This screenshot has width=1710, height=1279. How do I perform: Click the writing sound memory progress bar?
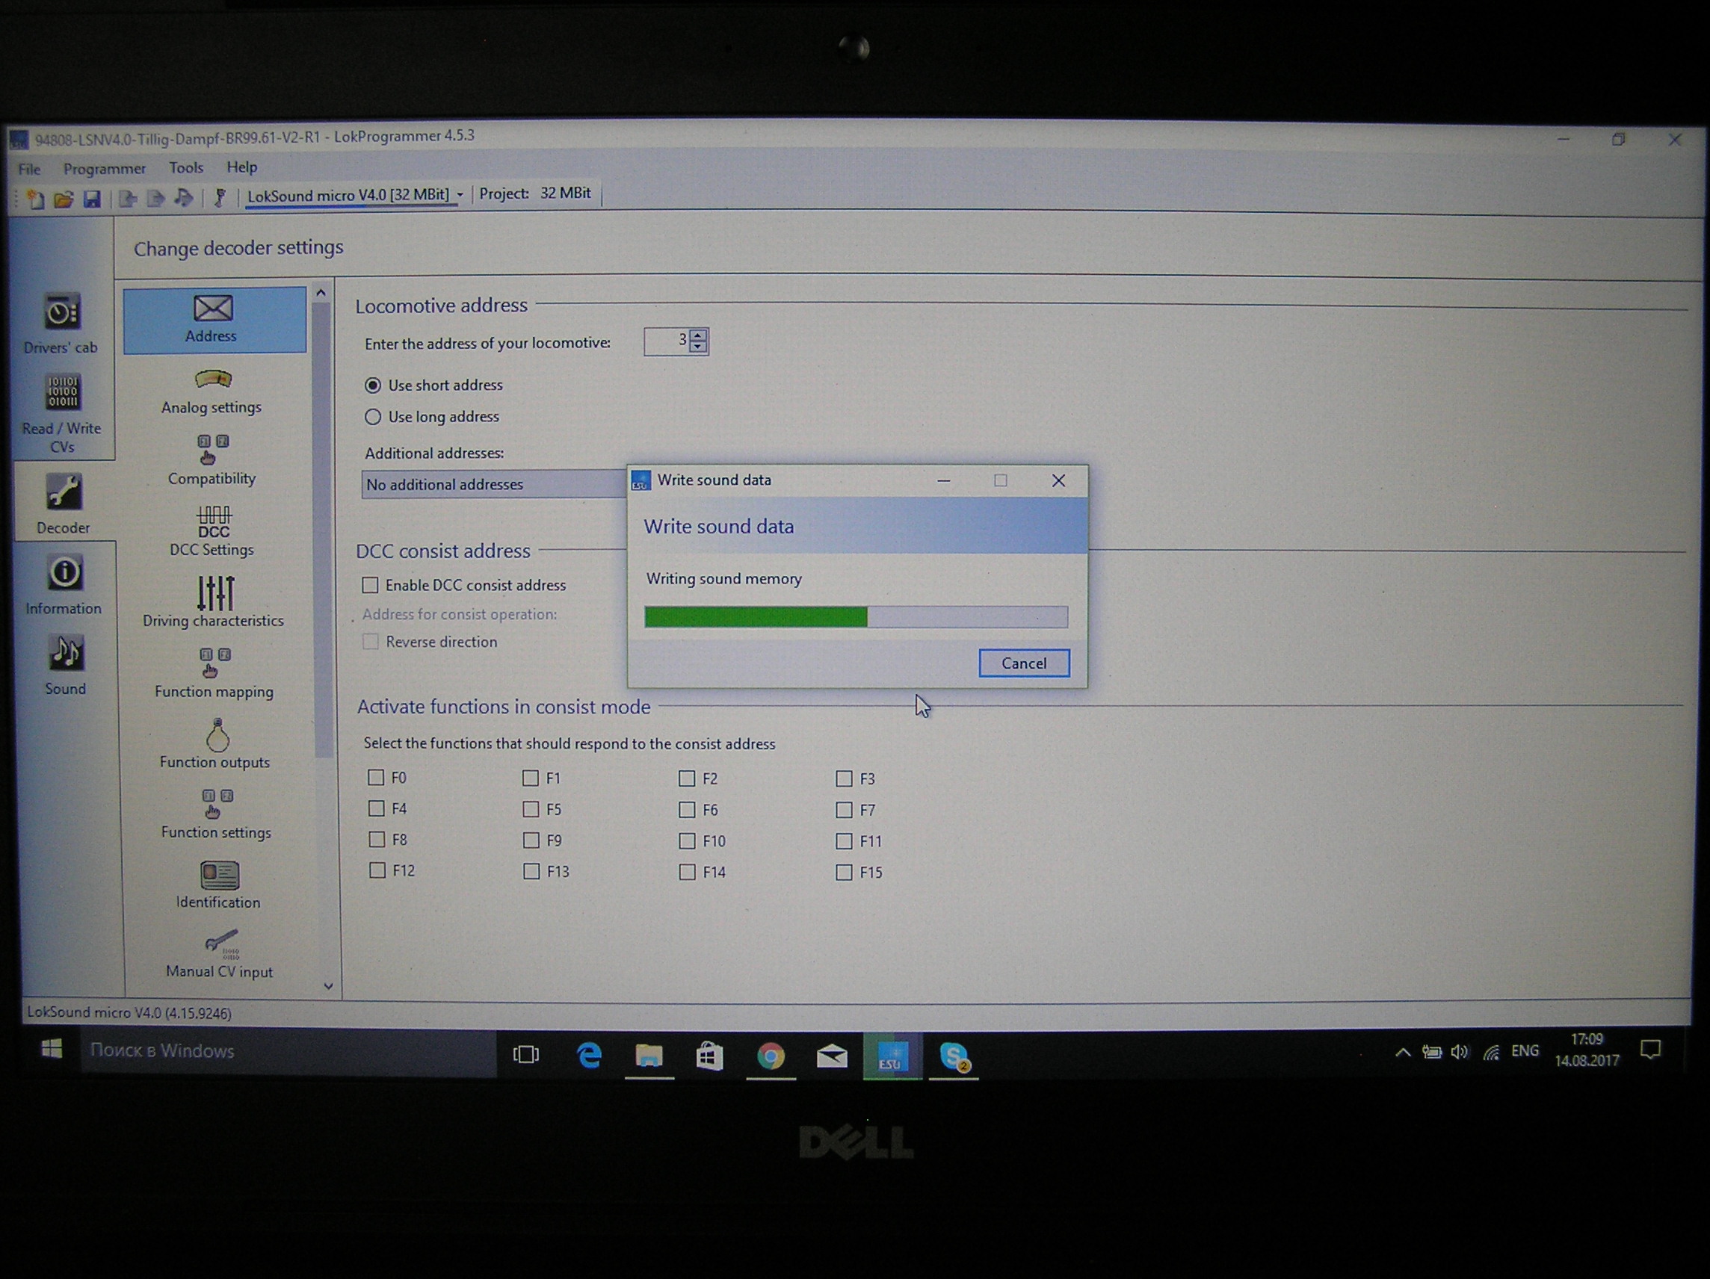[856, 616]
